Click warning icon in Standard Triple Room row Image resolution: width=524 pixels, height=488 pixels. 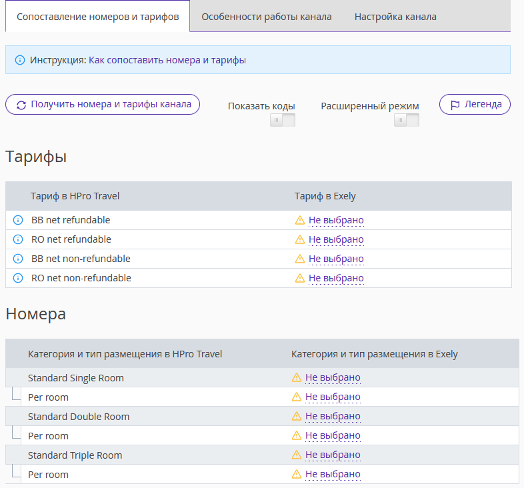click(x=297, y=455)
